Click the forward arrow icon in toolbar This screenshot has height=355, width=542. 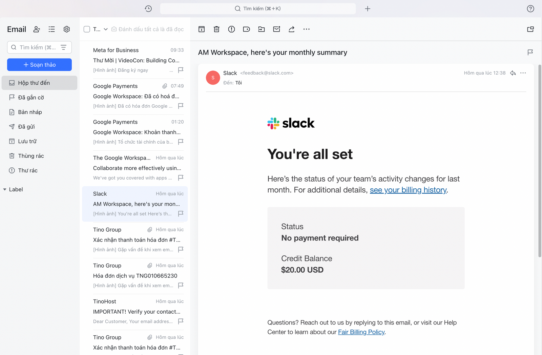[291, 29]
